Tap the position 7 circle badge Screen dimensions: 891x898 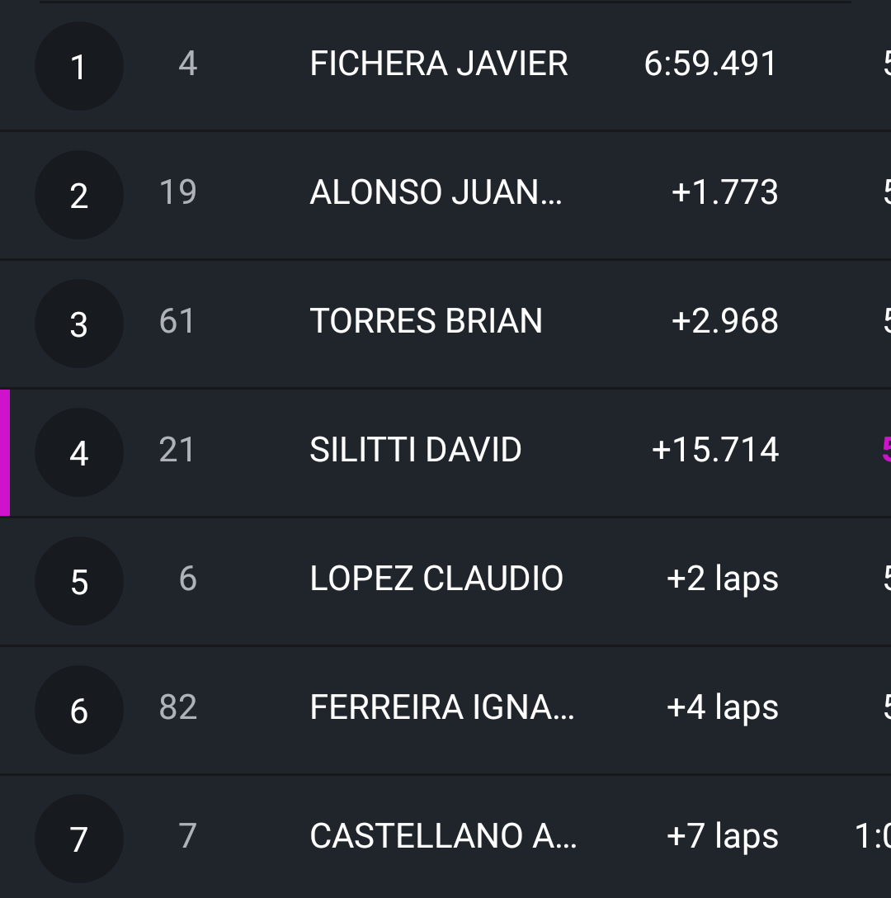[x=79, y=839]
